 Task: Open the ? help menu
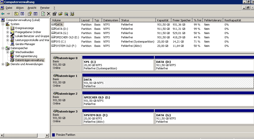point(54,8)
